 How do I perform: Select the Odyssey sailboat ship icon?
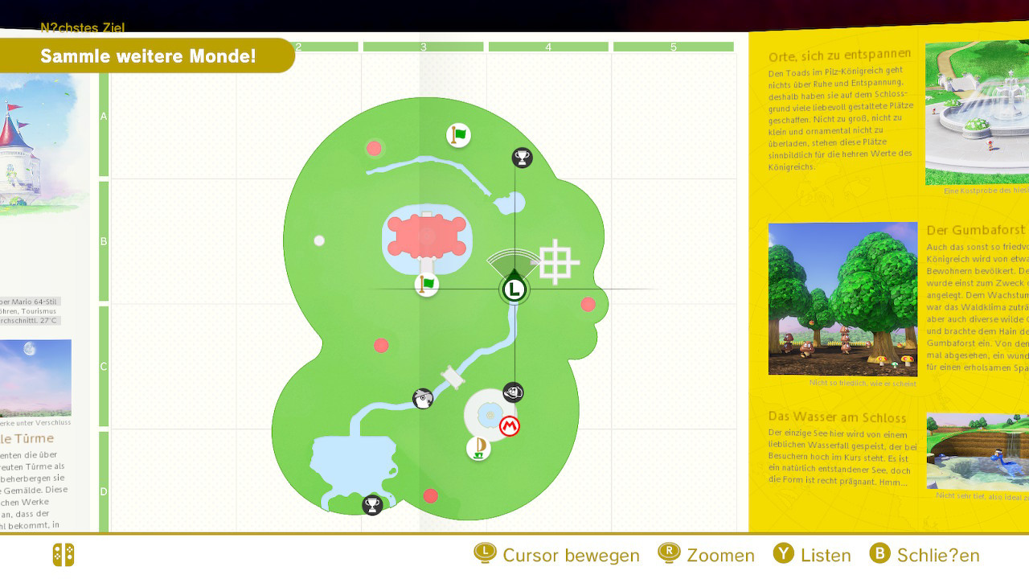(478, 448)
